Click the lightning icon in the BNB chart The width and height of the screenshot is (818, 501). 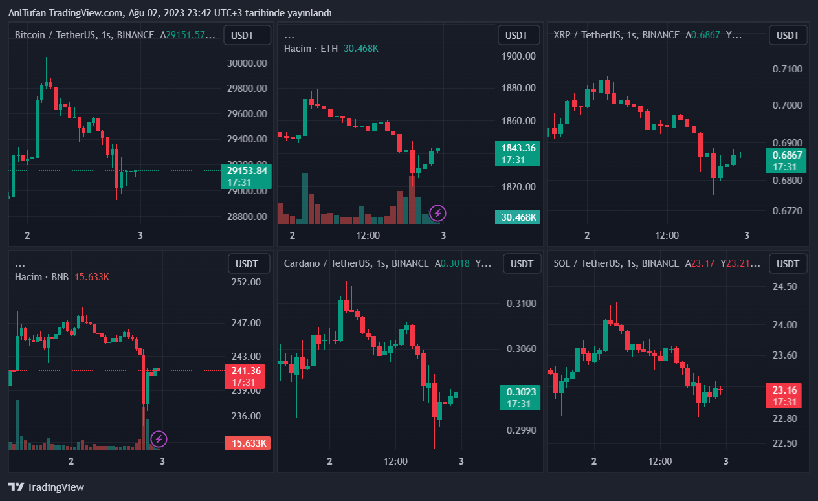click(x=159, y=440)
